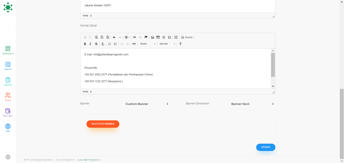Remove formatting with Tx icon
The width and height of the screenshot is (344, 163).
[x=103, y=44]
